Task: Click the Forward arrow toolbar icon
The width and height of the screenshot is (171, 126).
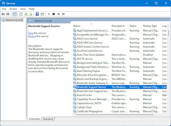Action: tap(8, 14)
